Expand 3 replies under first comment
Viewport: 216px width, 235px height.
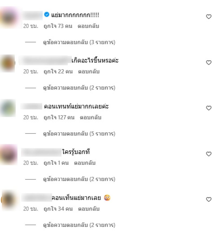coord(79,42)
